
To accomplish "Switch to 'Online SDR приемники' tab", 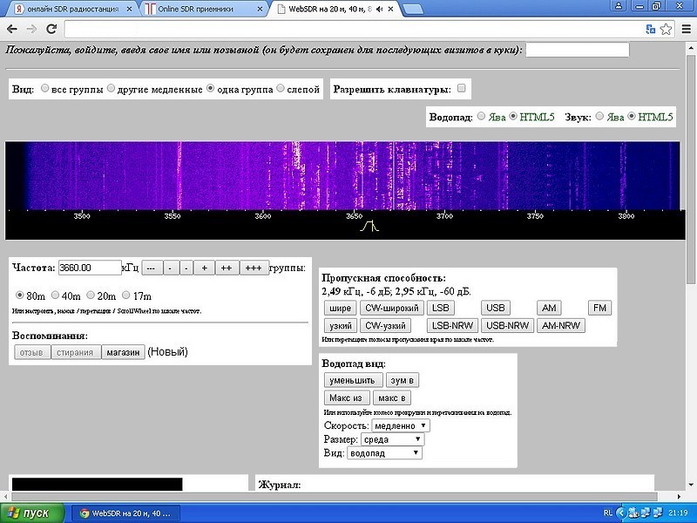I will coord(201,10).
